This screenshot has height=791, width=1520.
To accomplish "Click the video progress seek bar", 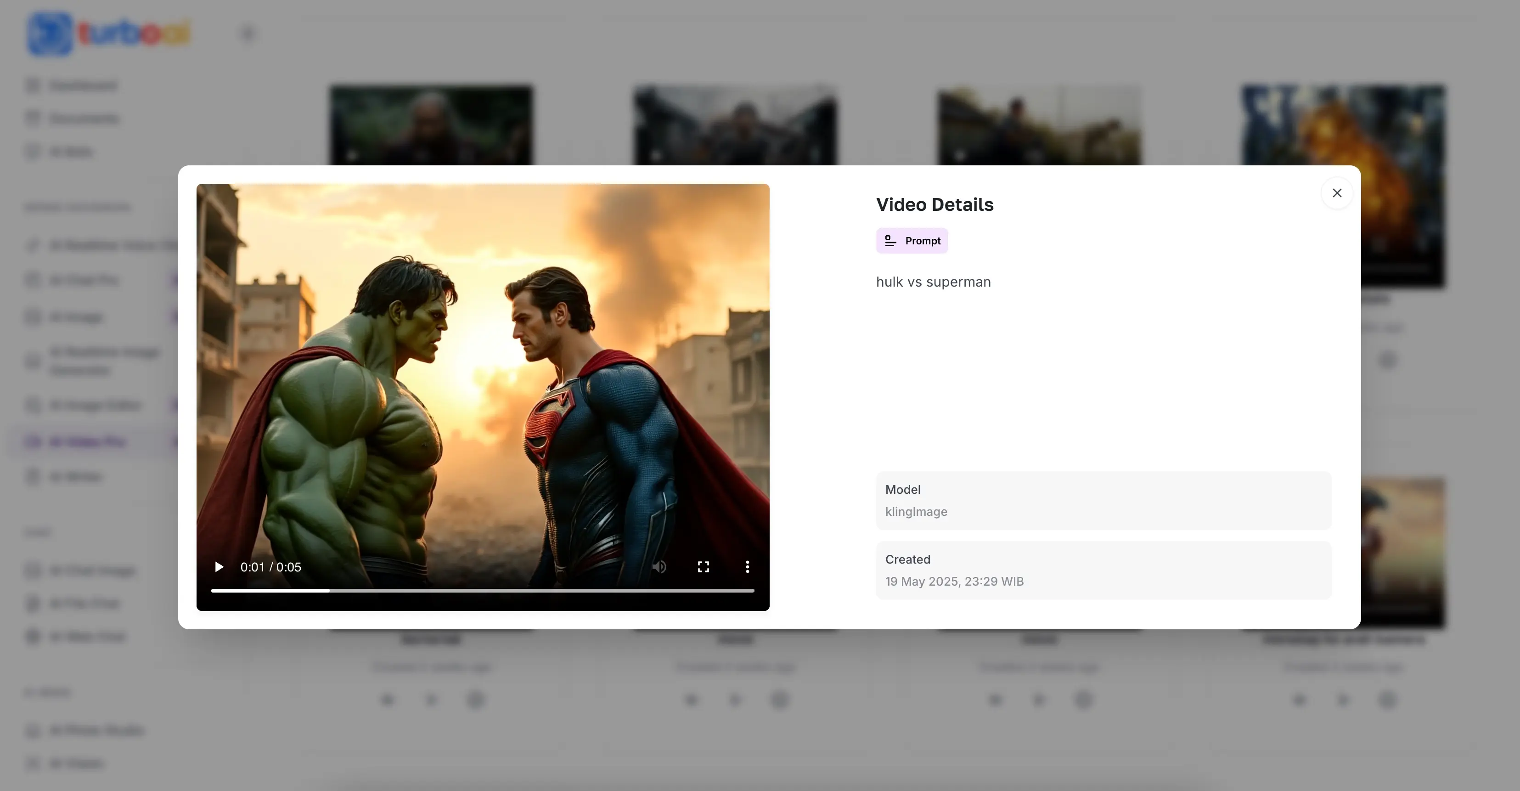I will point(482,590).
